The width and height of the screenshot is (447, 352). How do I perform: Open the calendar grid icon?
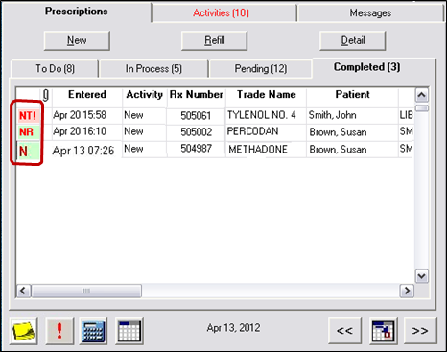(129, 331)
